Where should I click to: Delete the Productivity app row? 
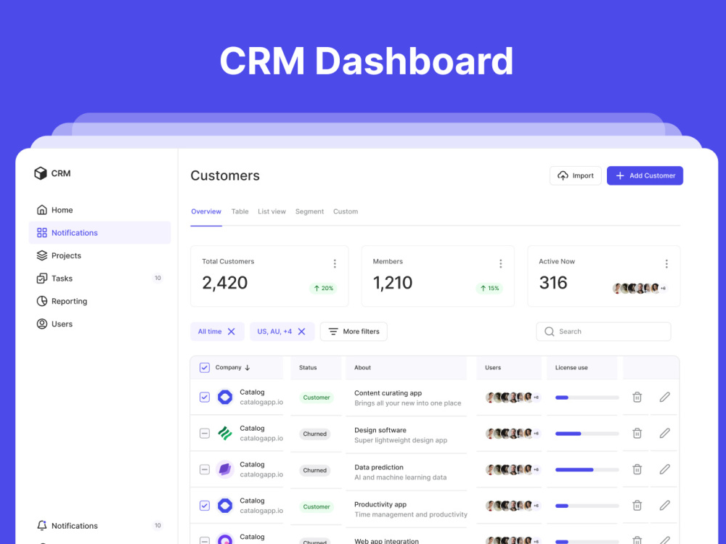(x=637, y=505)
